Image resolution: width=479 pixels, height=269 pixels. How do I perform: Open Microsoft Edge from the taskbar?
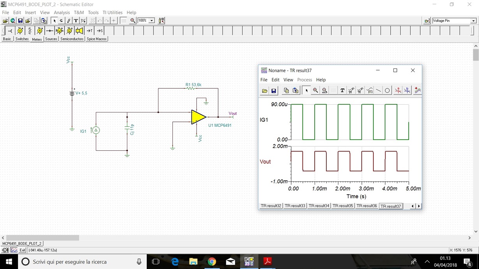point(175,262)
